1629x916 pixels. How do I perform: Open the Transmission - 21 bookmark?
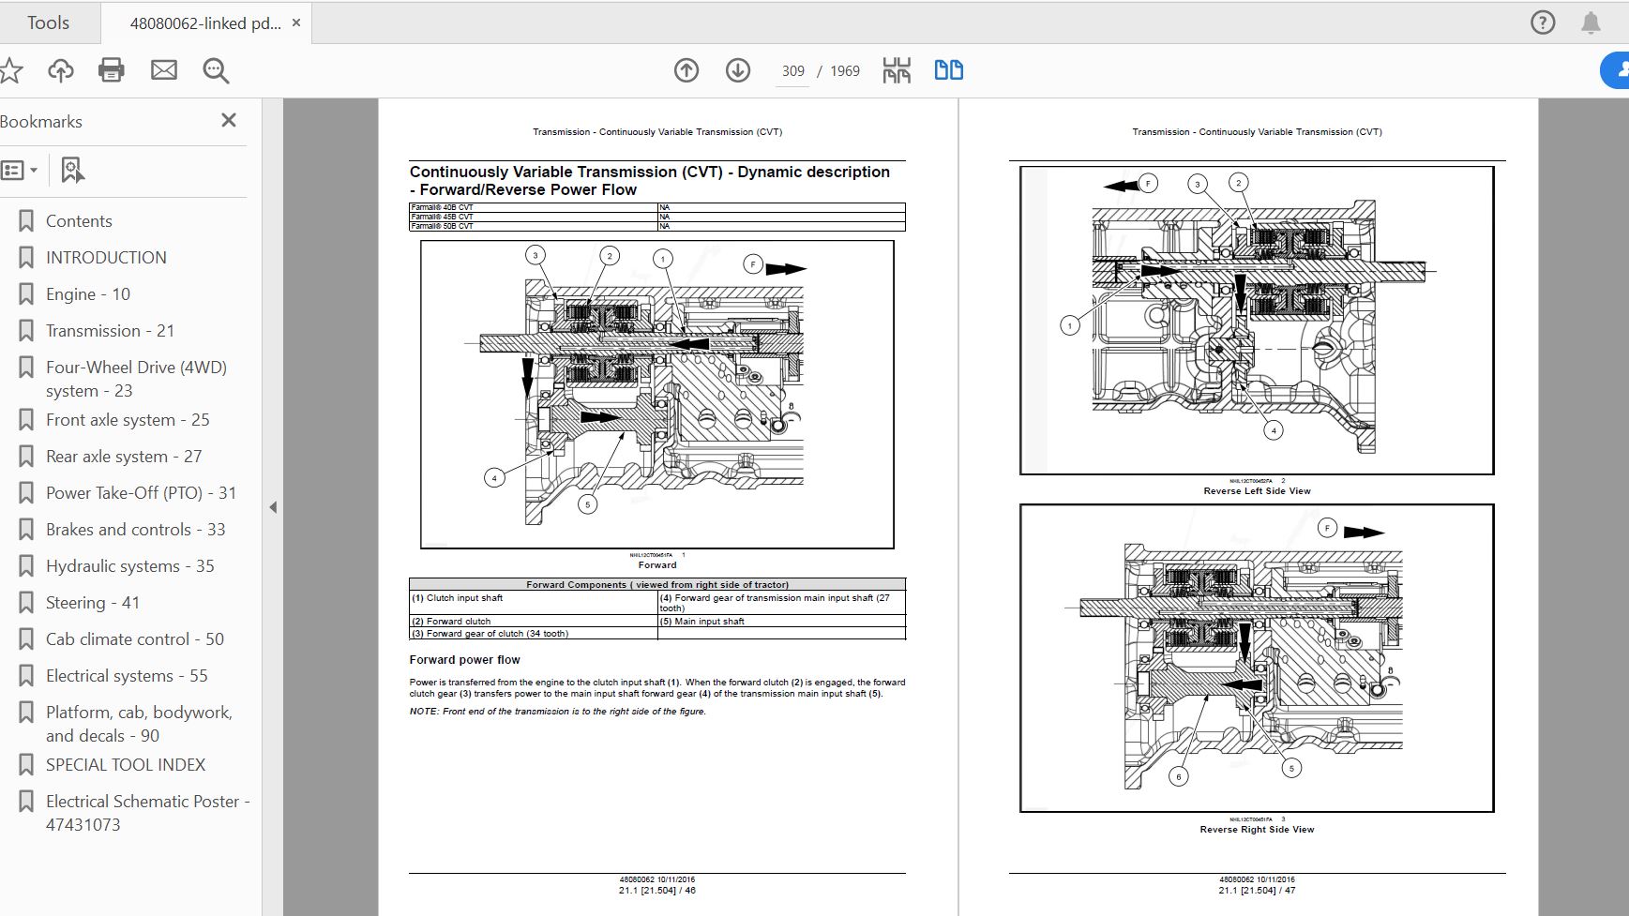coord(110,330)
